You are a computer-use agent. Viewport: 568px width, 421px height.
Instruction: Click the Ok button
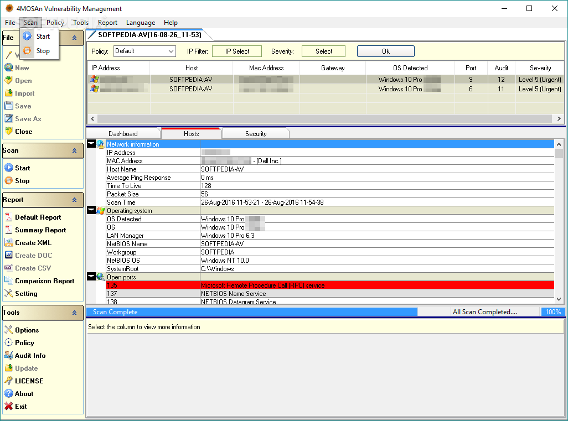coord(386,51)
